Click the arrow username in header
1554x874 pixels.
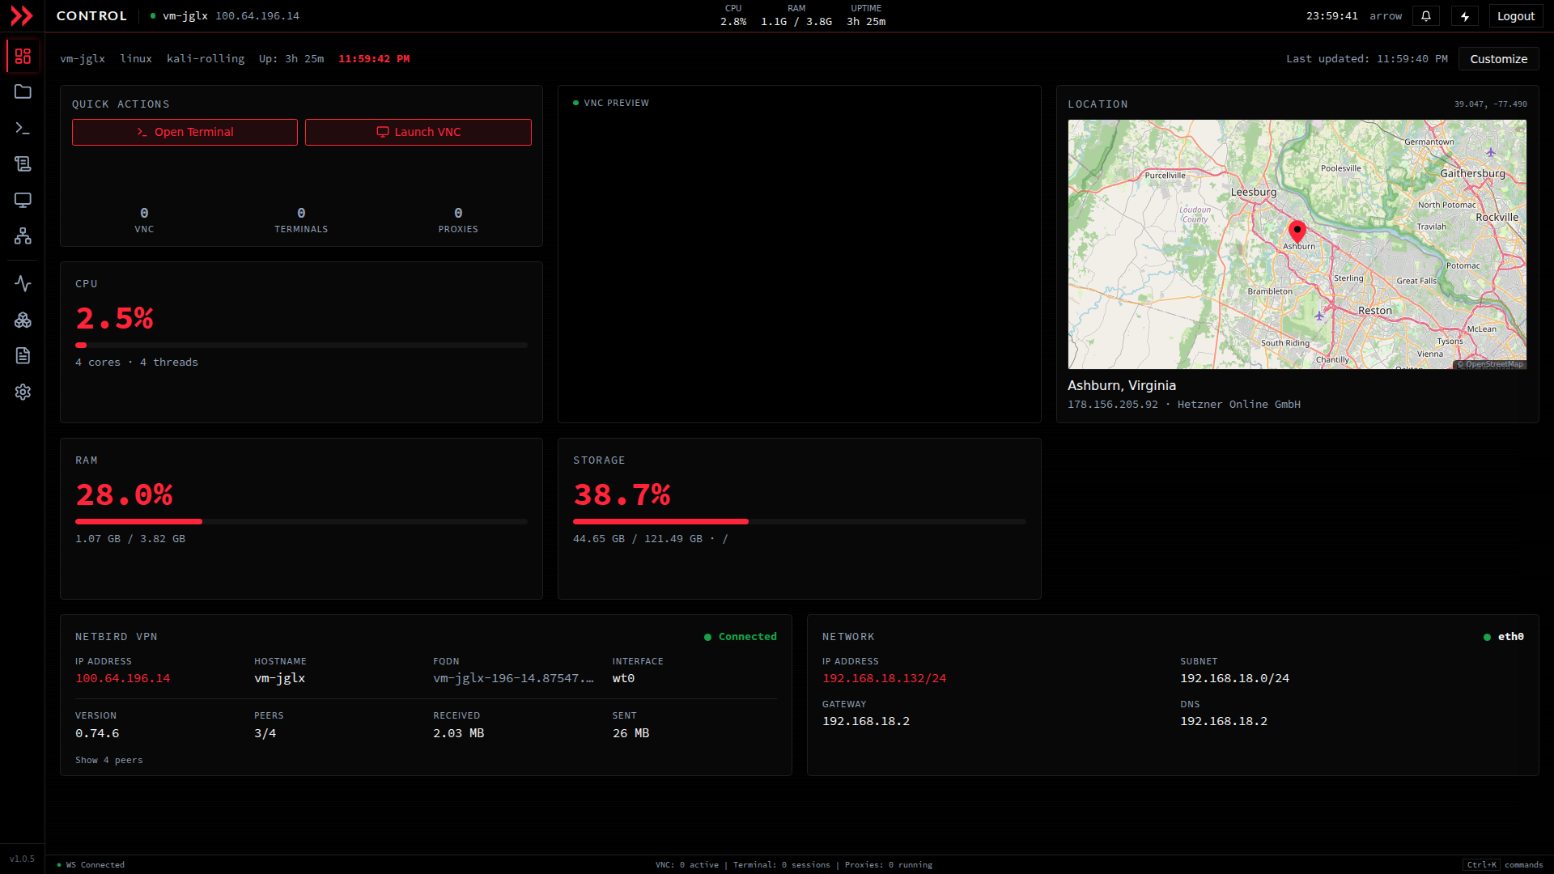click(1386, 16)
